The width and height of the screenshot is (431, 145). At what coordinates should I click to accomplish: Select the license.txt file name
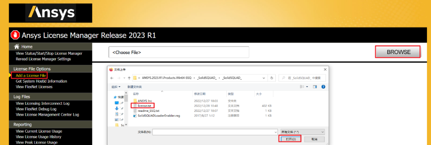coord(144,106)
